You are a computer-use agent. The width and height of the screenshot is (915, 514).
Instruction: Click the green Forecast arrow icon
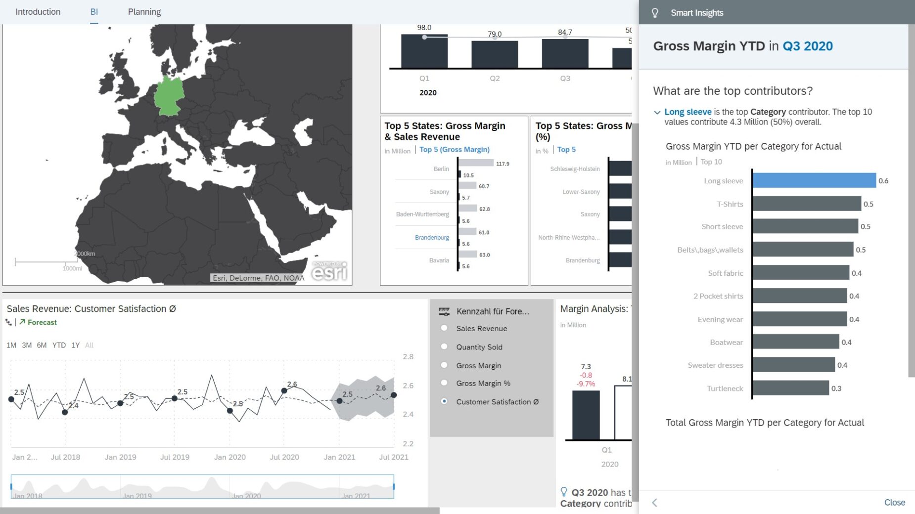click(22, 322)
